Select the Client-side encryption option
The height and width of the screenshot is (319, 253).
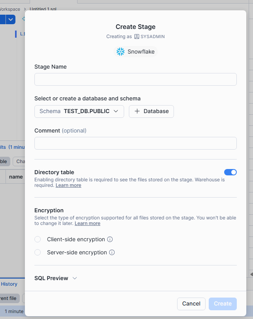(38, 239)
